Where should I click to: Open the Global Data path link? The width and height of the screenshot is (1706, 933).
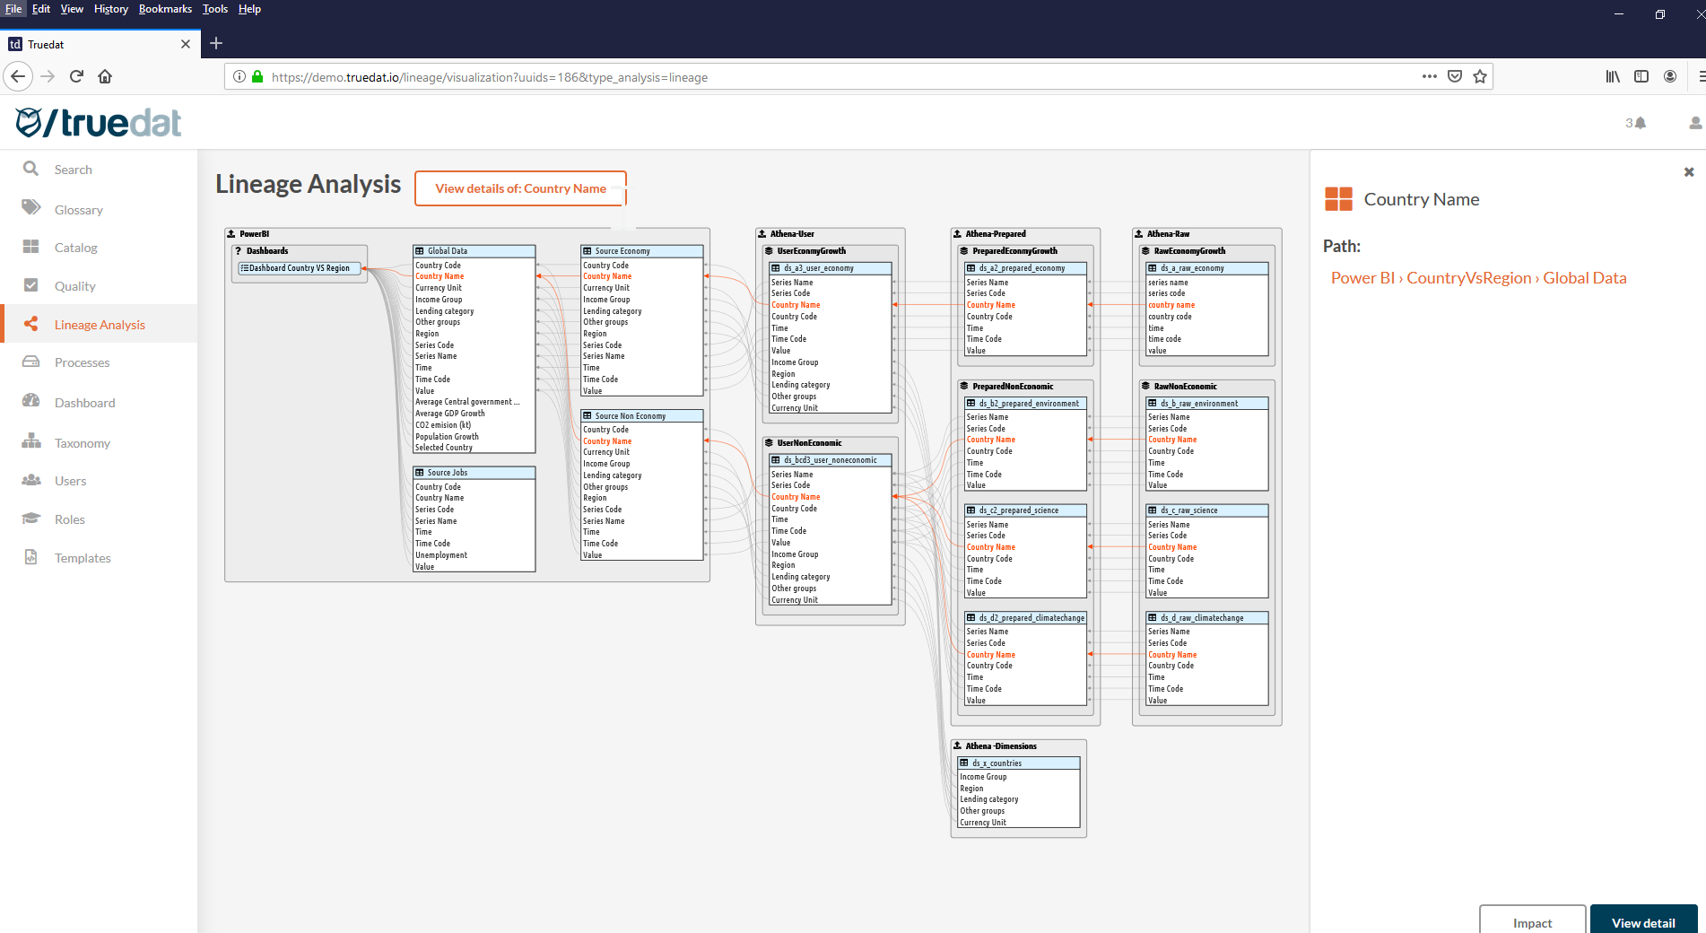[x=1584, y=278]
